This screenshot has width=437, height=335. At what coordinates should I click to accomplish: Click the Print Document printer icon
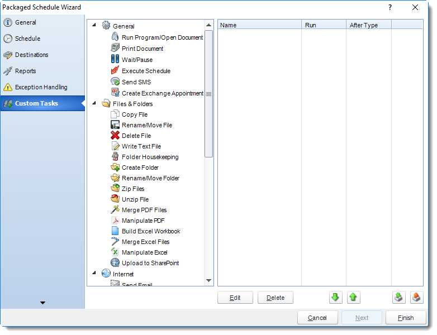115,48
